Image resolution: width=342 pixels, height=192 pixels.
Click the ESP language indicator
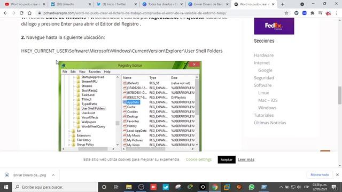(x=306, y=187)
